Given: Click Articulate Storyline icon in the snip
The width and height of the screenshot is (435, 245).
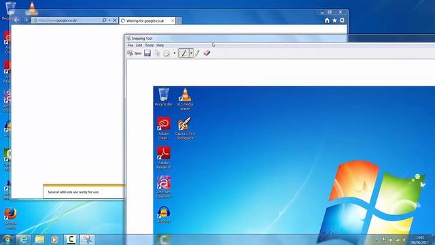Looking at the screenshot, I should [x=164, y=187].
